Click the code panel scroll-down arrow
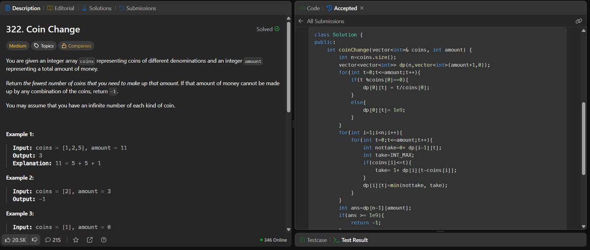The image size is (590, 250). 584,226
